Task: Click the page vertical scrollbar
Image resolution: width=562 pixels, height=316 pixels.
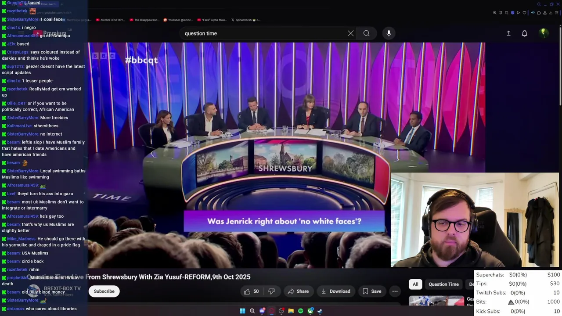Action: click(x=560, y=66)
